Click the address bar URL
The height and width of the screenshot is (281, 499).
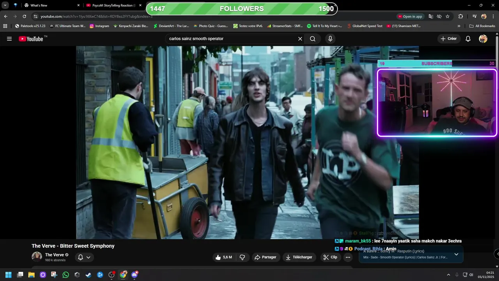[96, 16]
